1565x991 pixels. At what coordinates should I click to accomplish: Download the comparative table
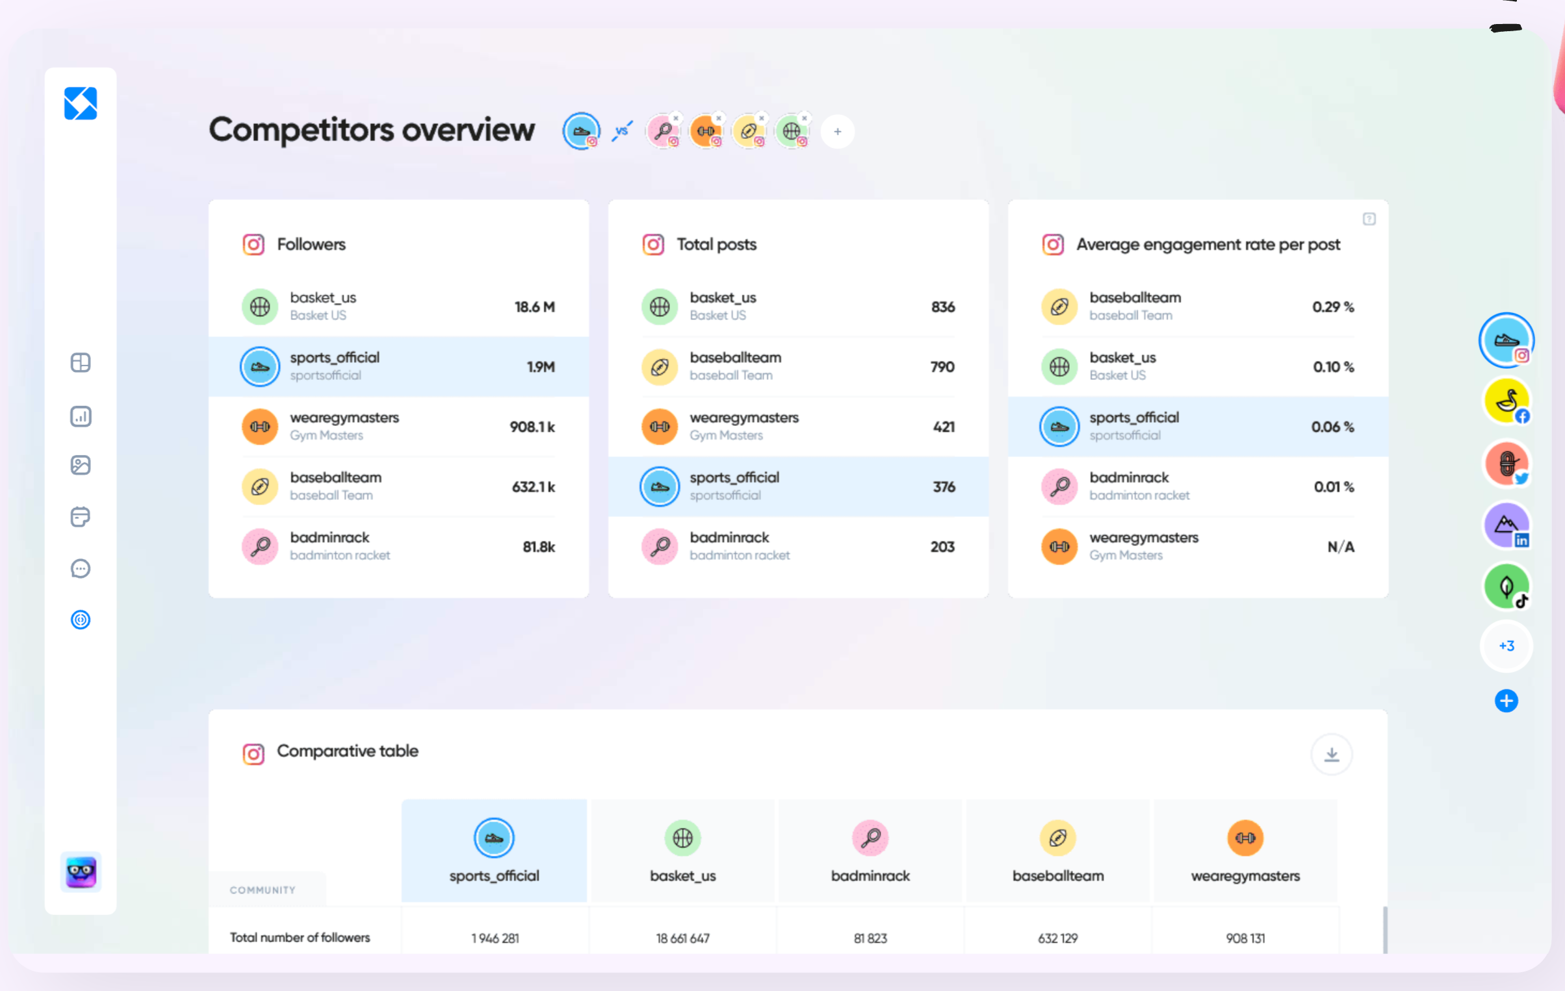tap(1332, 755)
